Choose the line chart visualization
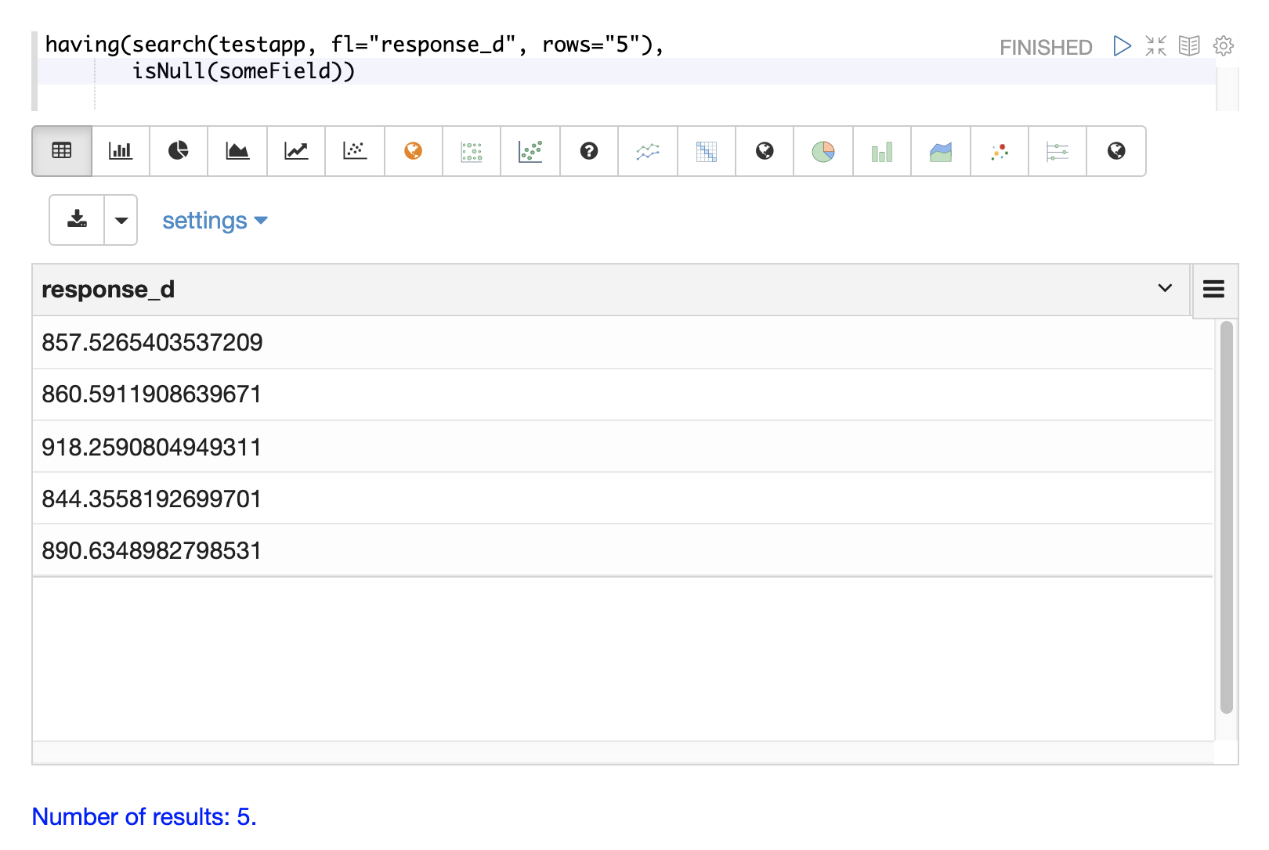Viewport: 1269px width, 850px height. 296,151
